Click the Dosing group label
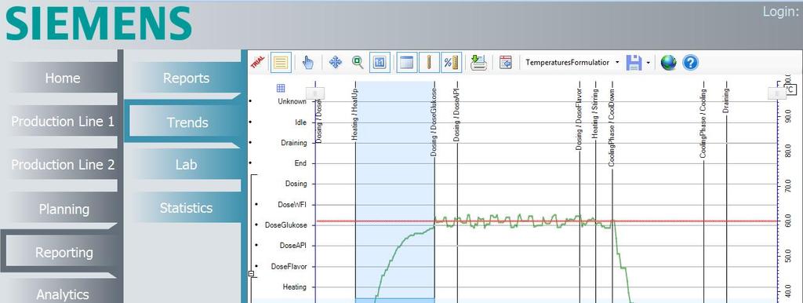The height and width of the screenshot is (303, 803). (296, 183)
